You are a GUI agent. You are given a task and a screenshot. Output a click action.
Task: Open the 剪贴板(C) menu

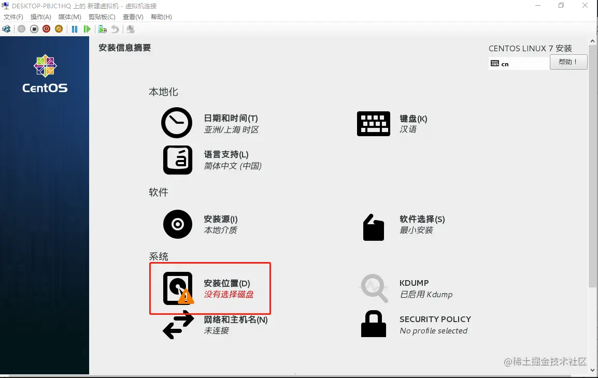pyautogui.click(x=102, y=17)
